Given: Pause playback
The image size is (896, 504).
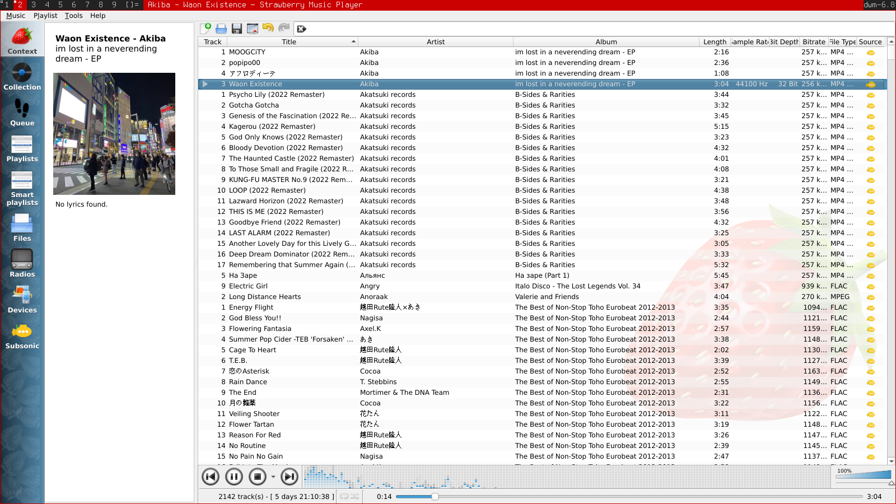Looking at the screenshot, I should (x=234, y=477).
